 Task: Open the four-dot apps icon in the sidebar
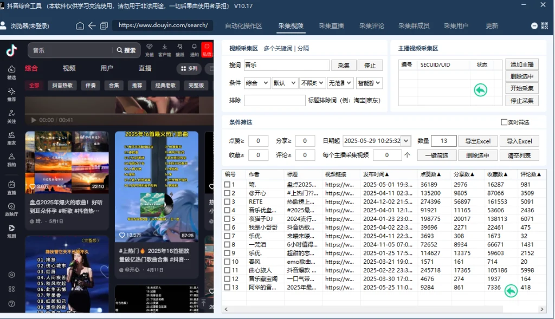[x=12, y=289]
